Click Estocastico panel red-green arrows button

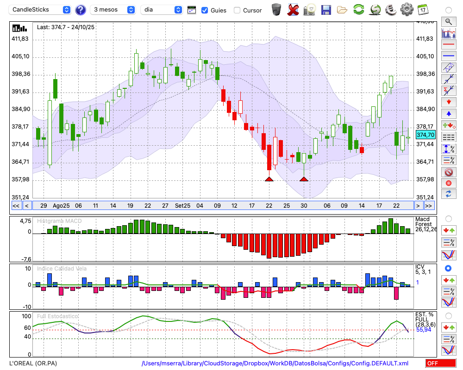tap(449, 327)
